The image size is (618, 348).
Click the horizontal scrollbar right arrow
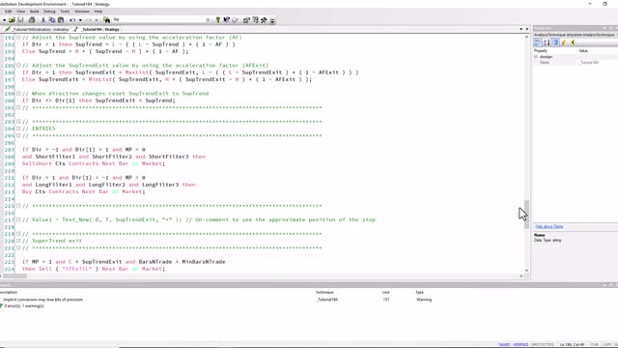(x=521, y=275)
